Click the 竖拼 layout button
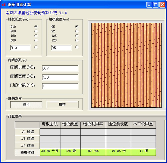 click(x=26, y=105)
